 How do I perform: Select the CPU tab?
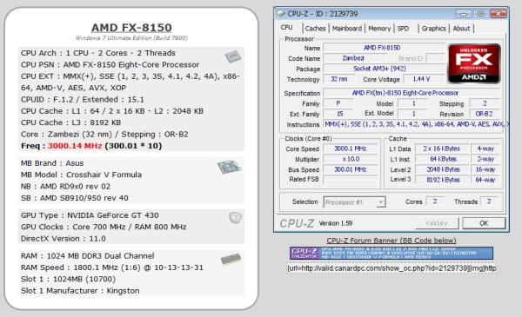[286, 28]
